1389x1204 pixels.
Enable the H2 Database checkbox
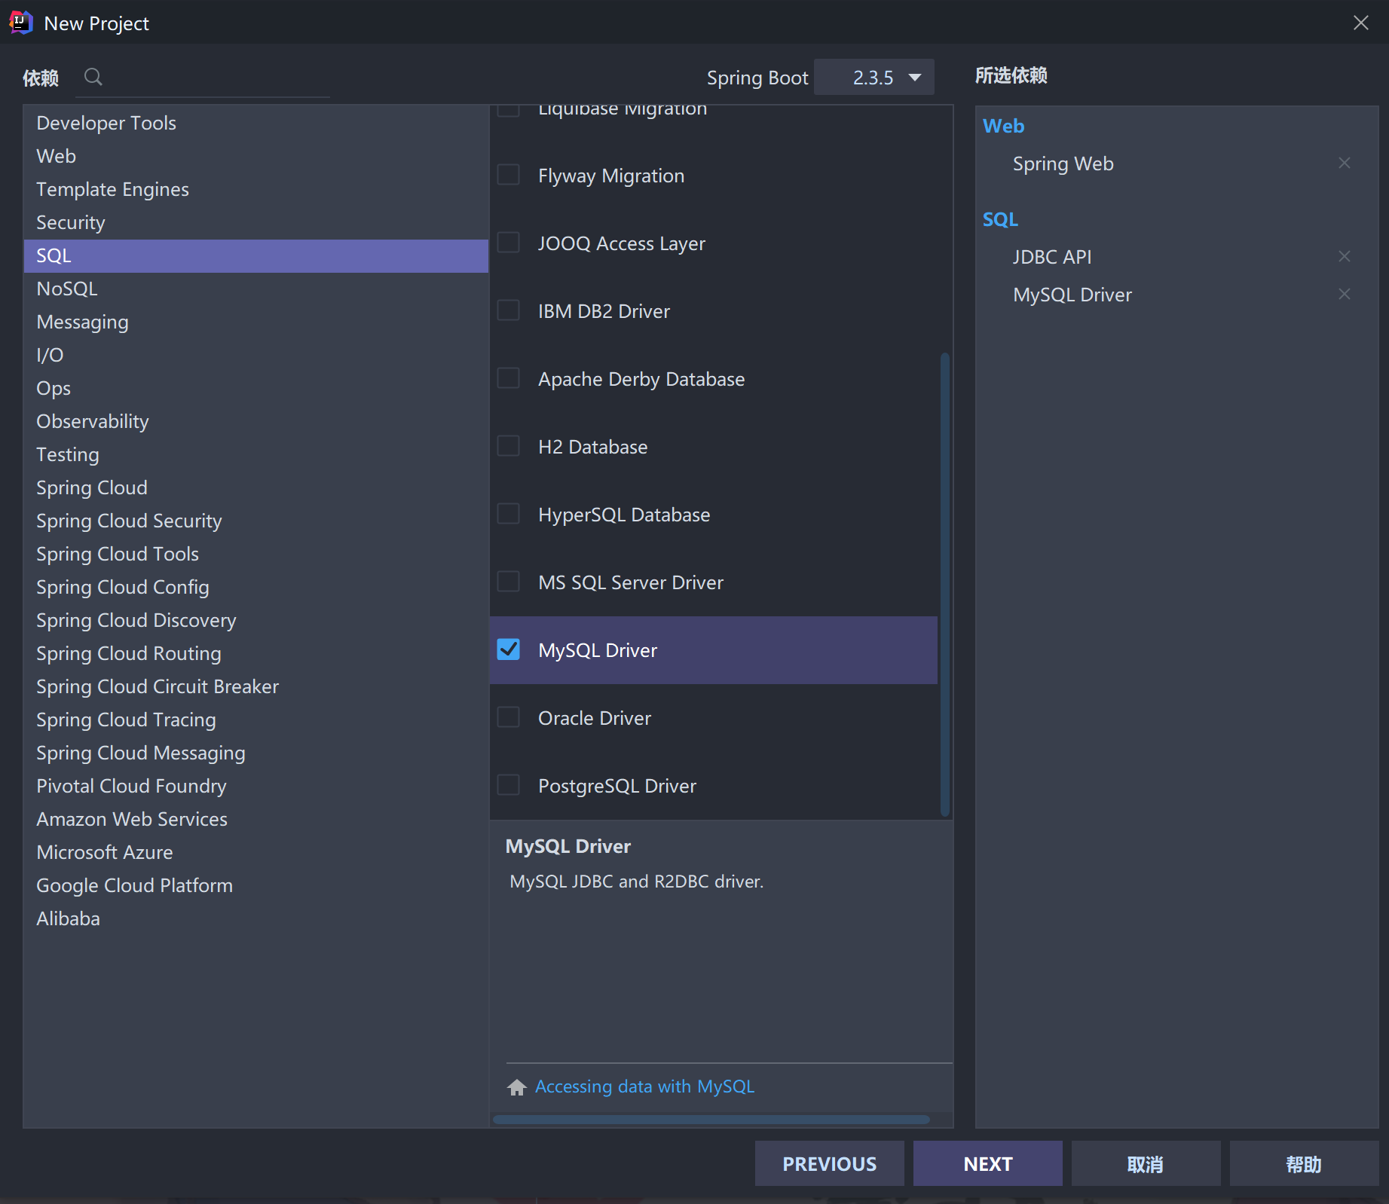pos(509,446)
